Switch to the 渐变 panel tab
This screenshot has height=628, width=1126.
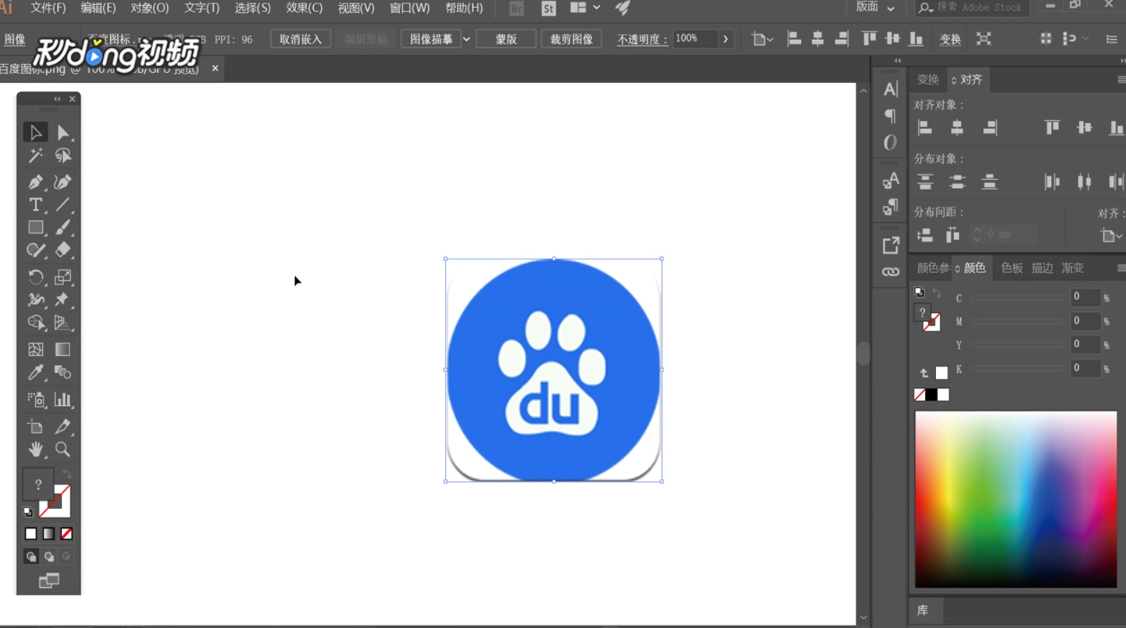(1072, 268)
